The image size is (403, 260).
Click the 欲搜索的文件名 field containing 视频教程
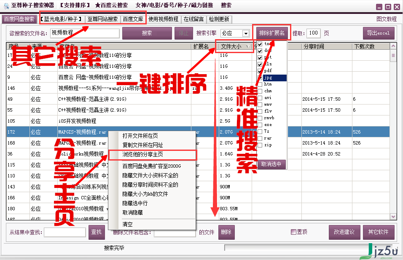click(85, 33)
